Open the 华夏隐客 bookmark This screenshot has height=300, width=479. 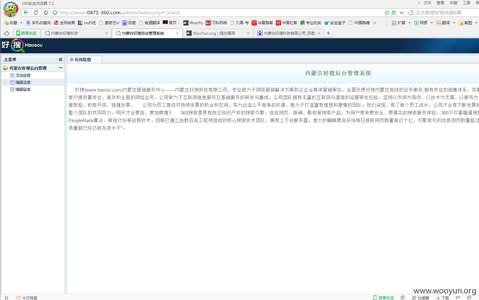pos(263,23)
